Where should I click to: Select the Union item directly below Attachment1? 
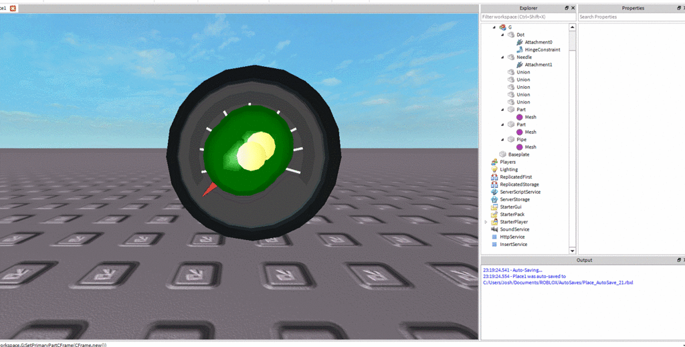click(523, 72)
